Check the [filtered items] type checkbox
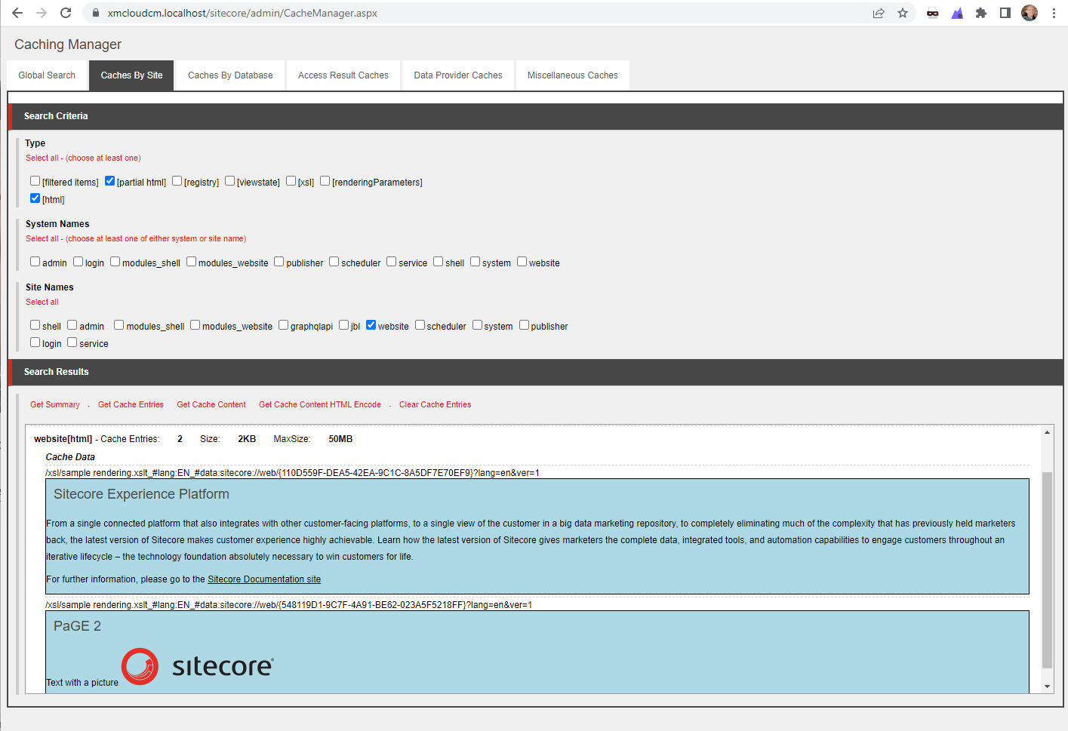The height and width of the screenshot is (731, 1068). 35,181
